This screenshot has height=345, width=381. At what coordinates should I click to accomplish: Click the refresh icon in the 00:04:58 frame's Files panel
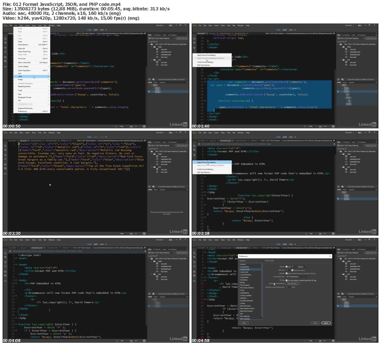tap(338, 294)
